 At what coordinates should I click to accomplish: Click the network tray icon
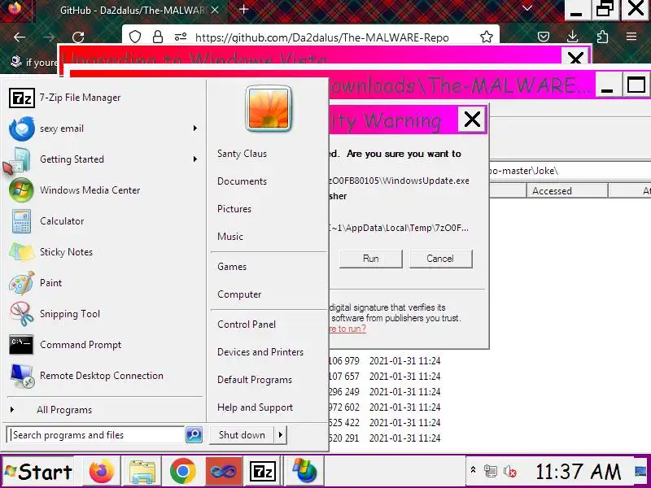click(491, 471)
